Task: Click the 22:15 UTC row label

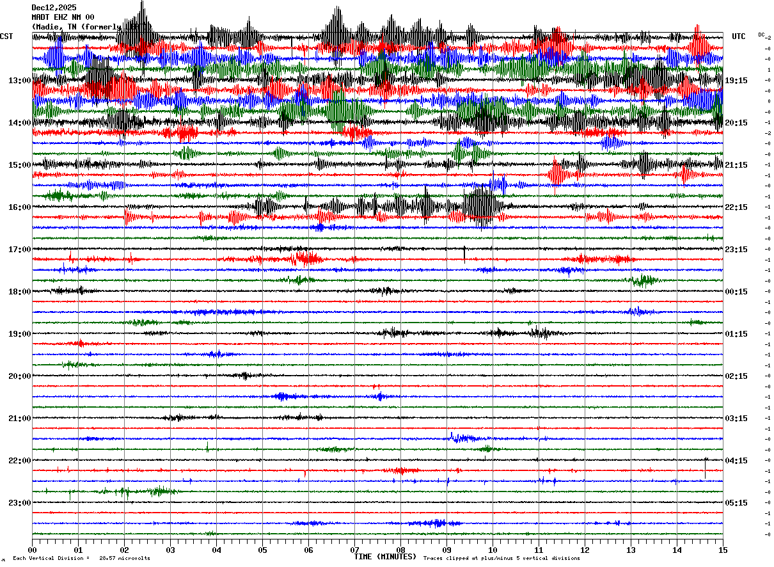Action: coord(736,207)
